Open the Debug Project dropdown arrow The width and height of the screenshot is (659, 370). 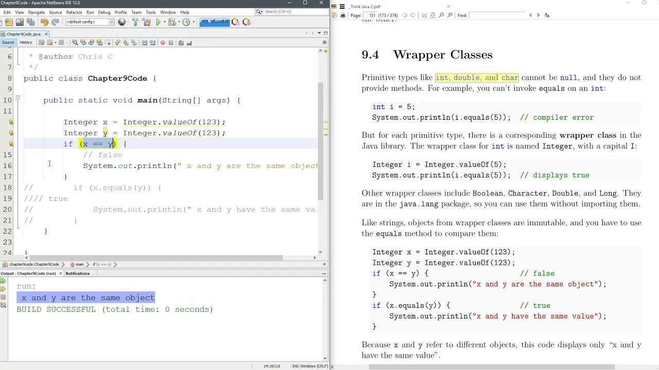[179, 22]
